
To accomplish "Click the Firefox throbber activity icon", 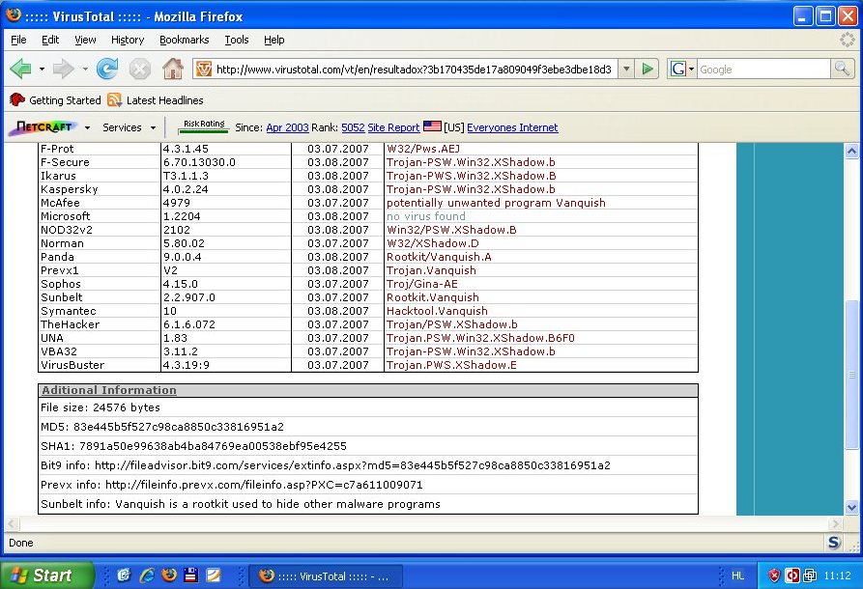I will coord(847,40).
